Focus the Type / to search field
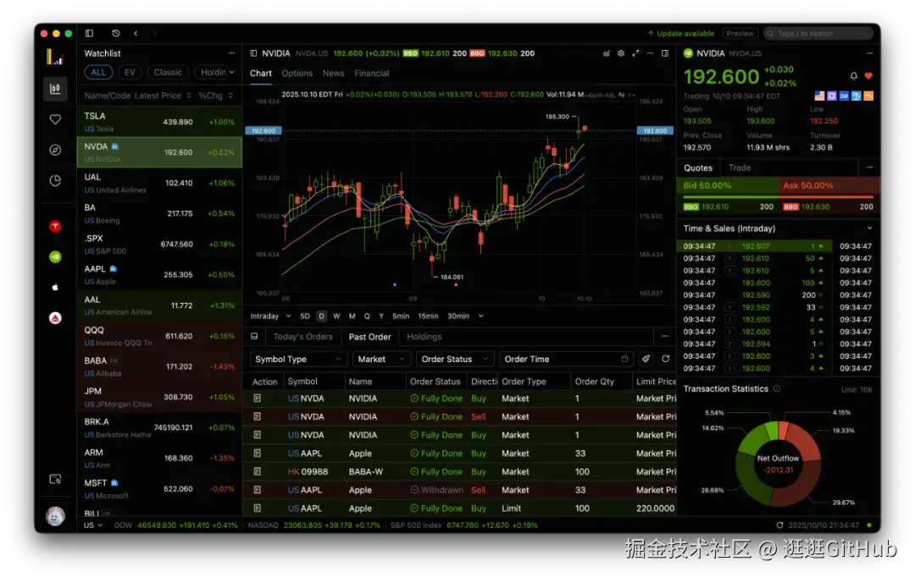Image resolution: width=915 pixels, height=578 pixels. point(818,33)
